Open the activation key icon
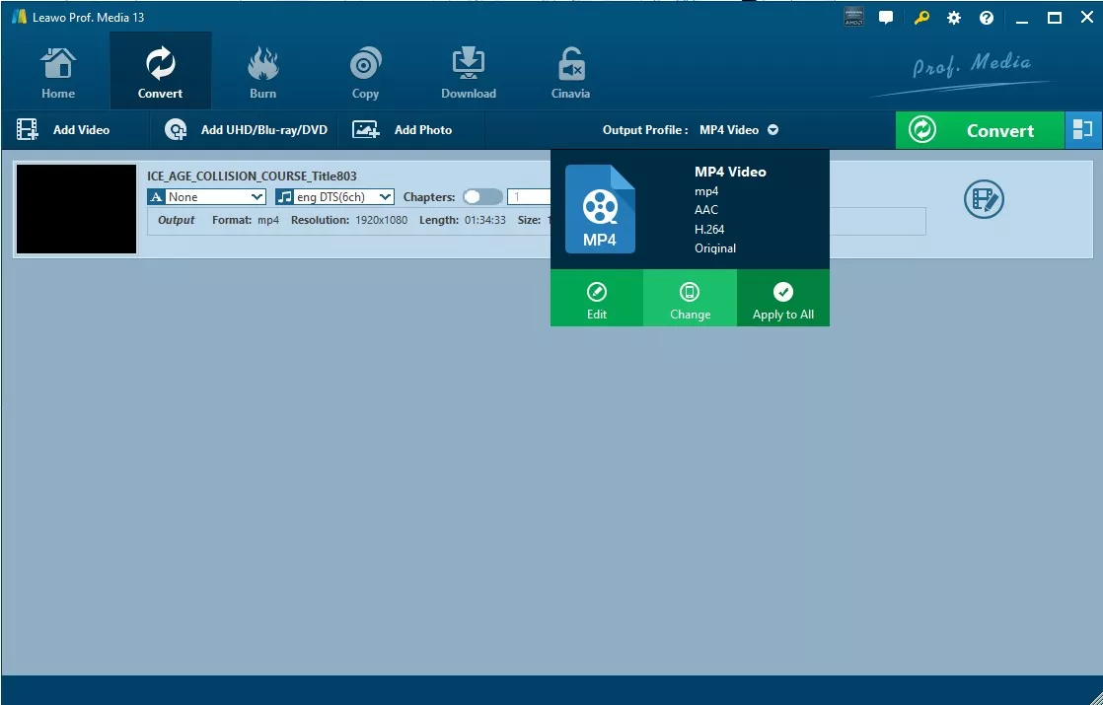This screenshot has width=1103, height=705. [x=920, y=17]
